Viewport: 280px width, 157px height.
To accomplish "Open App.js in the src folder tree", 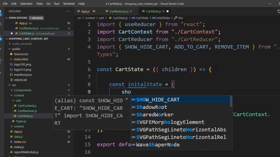I will tap(18, 132).
